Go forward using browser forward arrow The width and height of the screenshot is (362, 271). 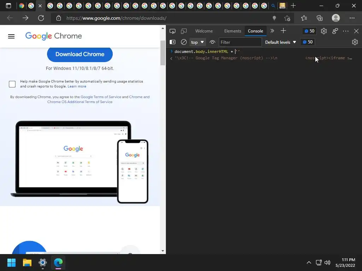coord(25,18)
